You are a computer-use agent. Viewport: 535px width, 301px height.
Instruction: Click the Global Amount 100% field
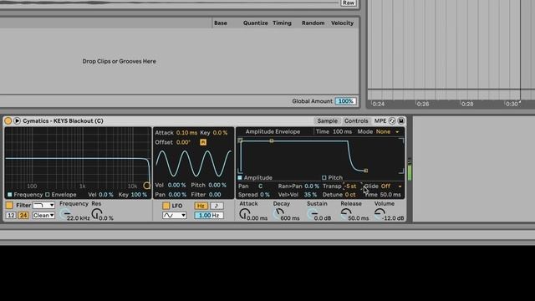(345, 101)
